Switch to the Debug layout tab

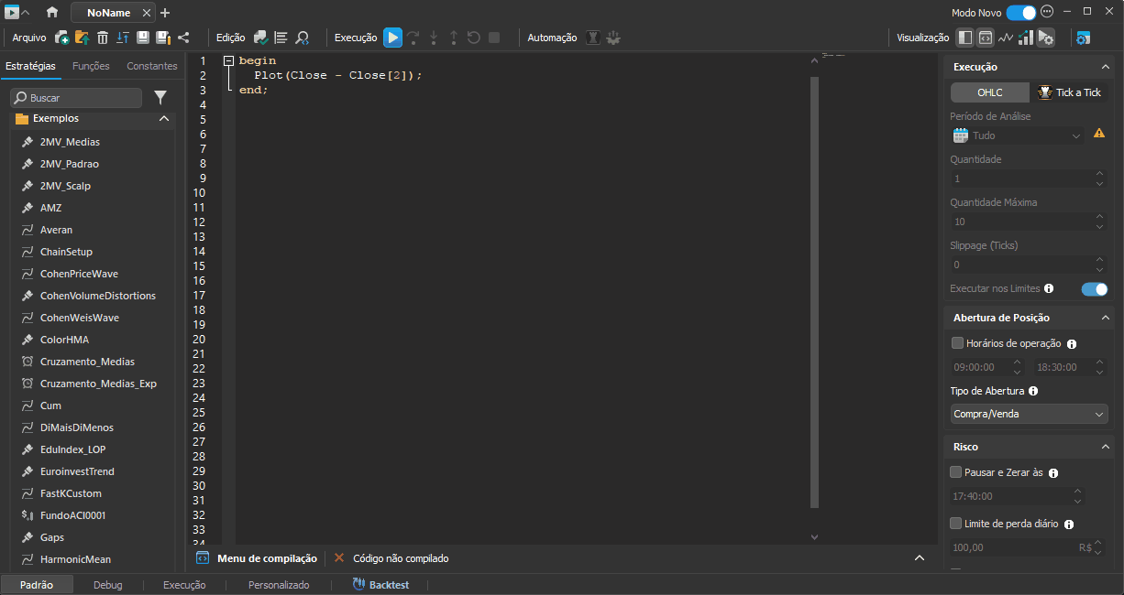(107, 585)
